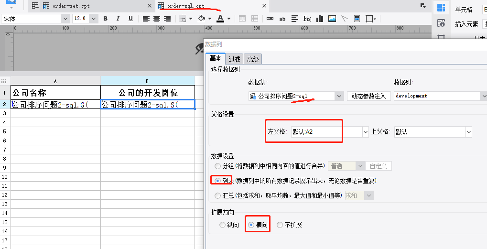Open the 宋体 font family dropdown
Screen dimensions: 487x249
pyautogui.click(x=65, y=19)
